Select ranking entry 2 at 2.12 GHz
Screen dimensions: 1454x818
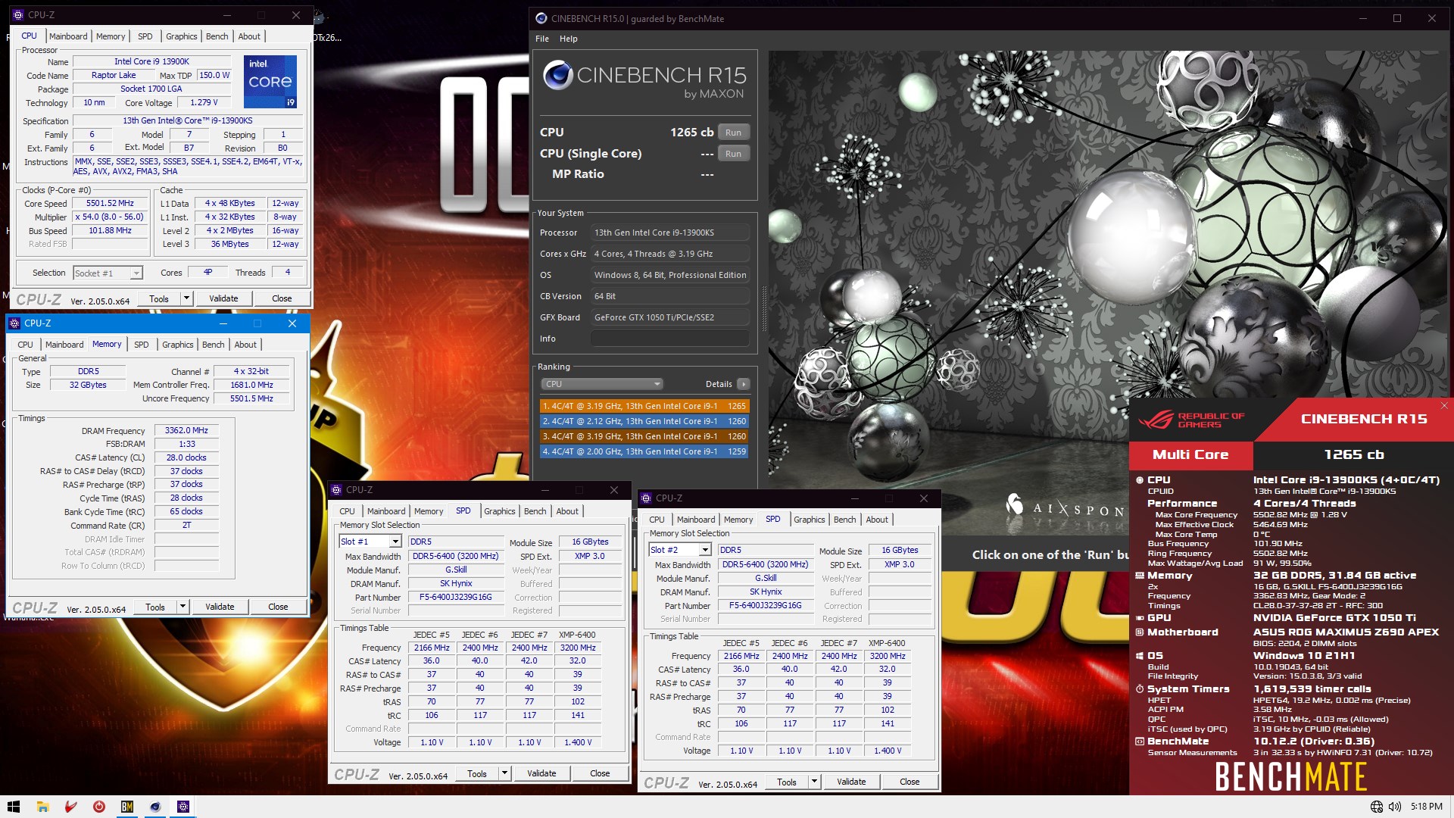coord(644,421)
